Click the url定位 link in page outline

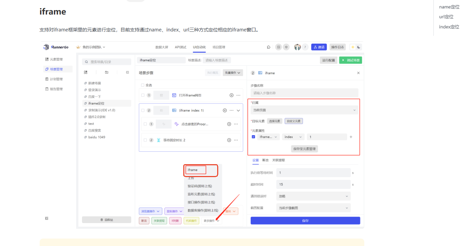[446, 17]
